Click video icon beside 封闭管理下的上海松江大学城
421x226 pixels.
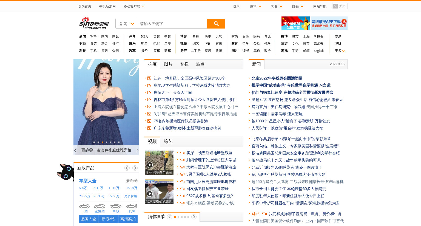coord(182,160)
